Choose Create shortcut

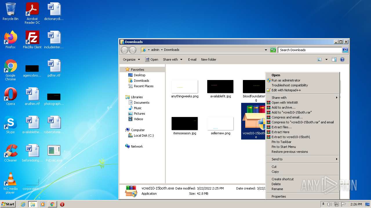click(x=303, y=179)
